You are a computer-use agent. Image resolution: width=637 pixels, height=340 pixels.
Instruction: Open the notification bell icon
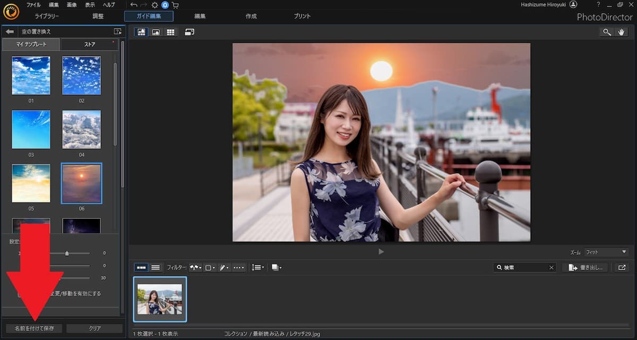point(165,5)
